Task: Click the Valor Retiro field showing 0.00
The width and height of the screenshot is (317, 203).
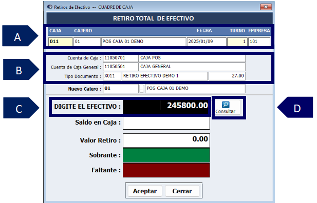Action: (166, 140)
